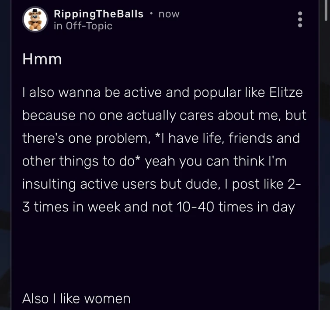
Task: Click the vertical scrollbar on the right edge
Action: [326, 11]
